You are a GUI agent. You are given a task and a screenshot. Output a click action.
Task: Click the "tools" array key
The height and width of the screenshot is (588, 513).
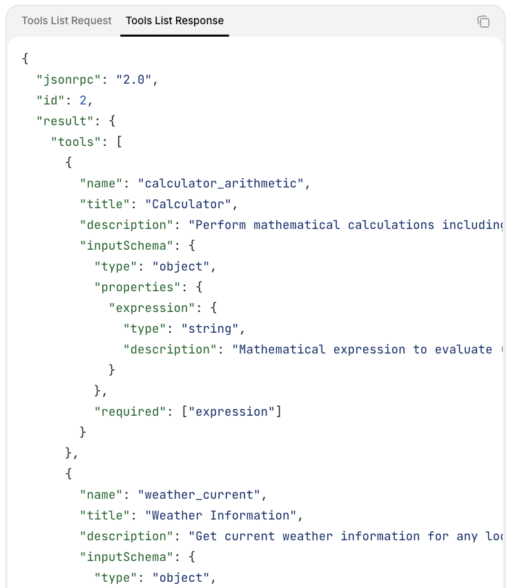[x=76, y=142]
